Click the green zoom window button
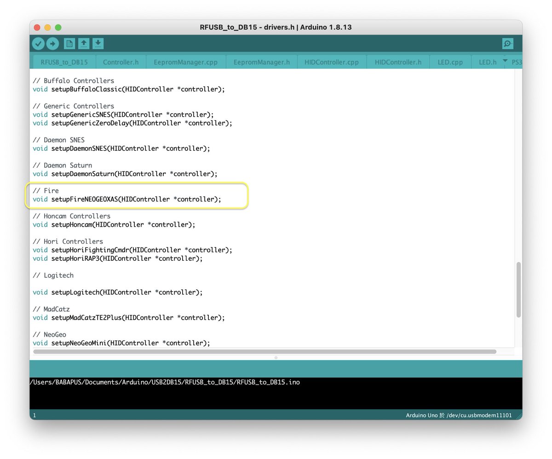 (x=58, y=28)
